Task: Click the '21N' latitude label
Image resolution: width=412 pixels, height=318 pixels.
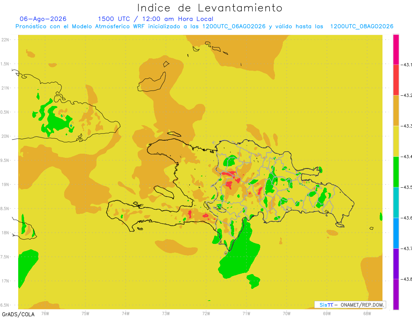Action: pos(6,88)
